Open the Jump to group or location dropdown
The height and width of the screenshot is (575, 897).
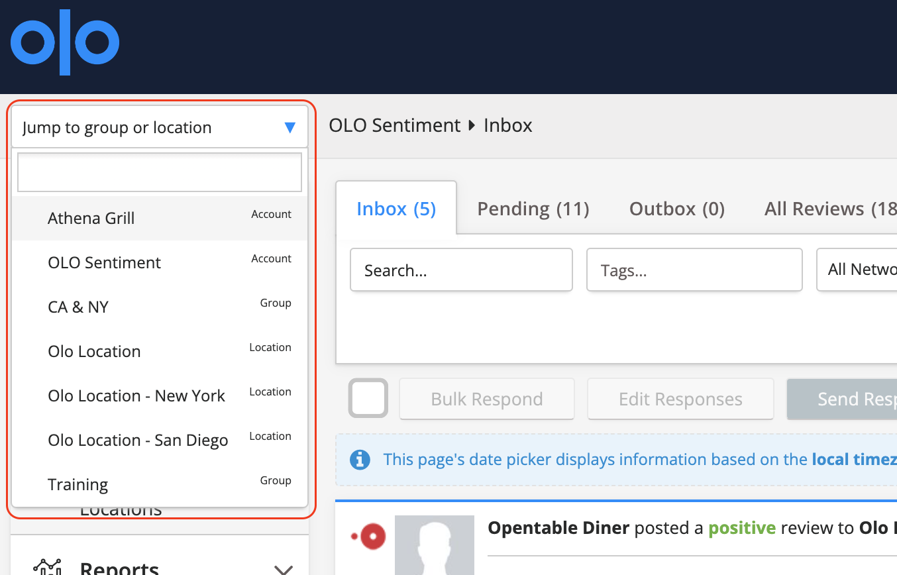click(x=160, y=127)
